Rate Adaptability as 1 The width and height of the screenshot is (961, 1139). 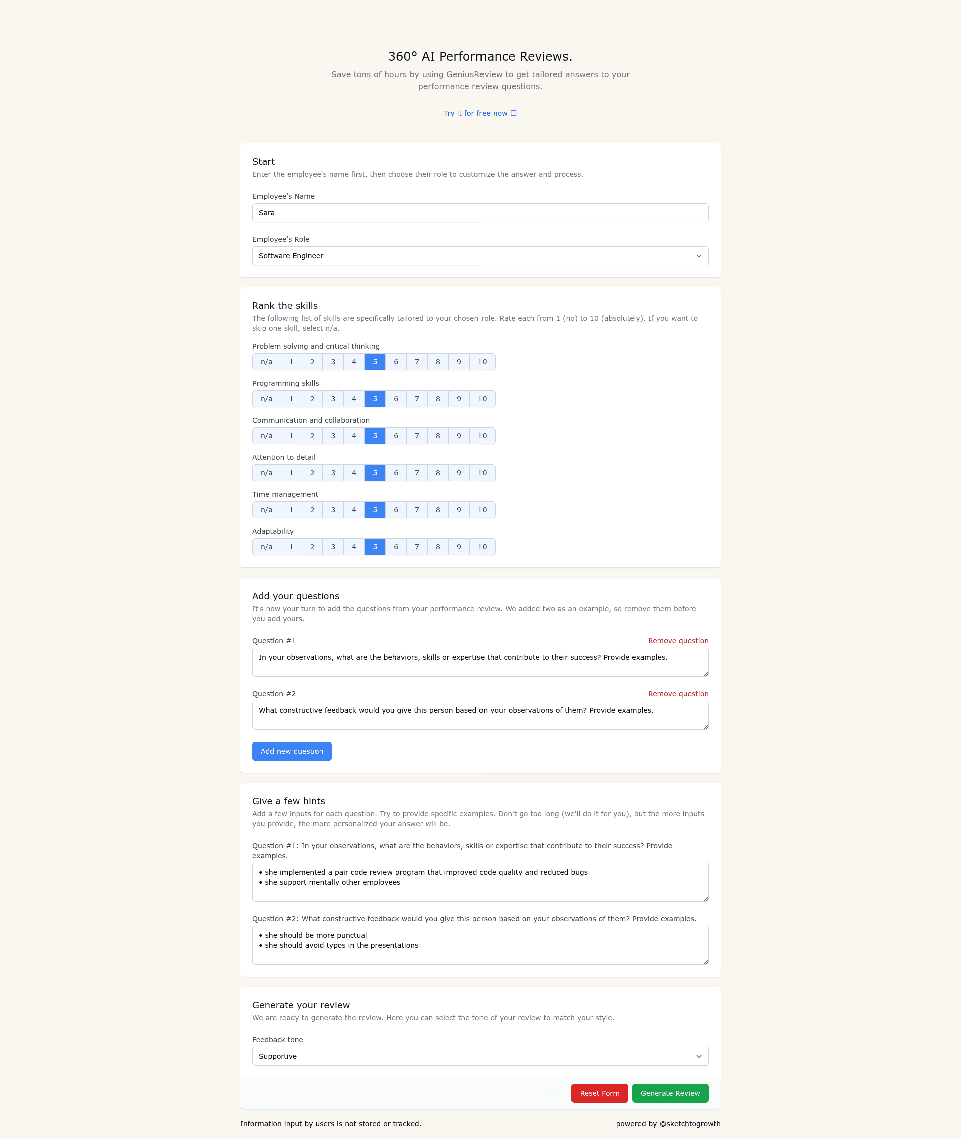pyautogui.click(x=291, y=547)
